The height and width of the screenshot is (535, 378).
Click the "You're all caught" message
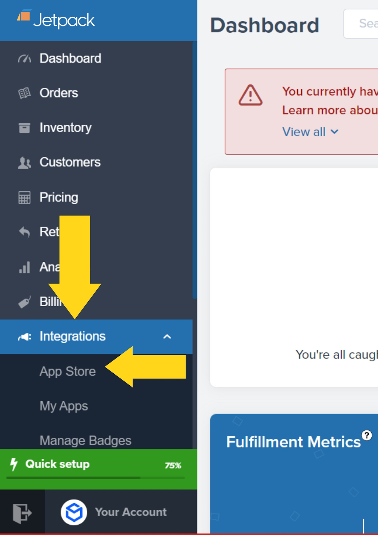[x=337, y=354]
